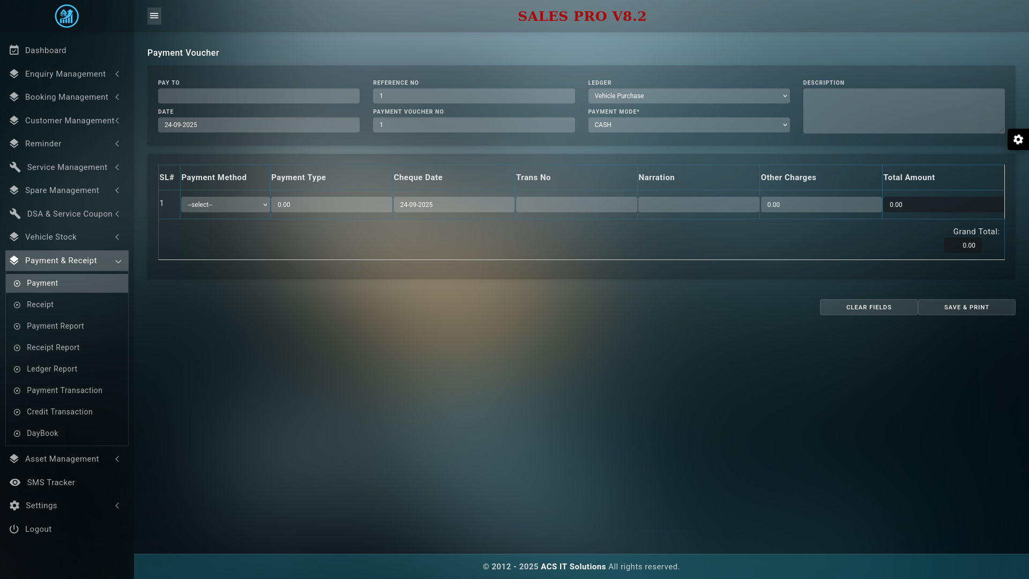
Task: Open the Receipt submenu item
Action: click(x=40, y=305)
